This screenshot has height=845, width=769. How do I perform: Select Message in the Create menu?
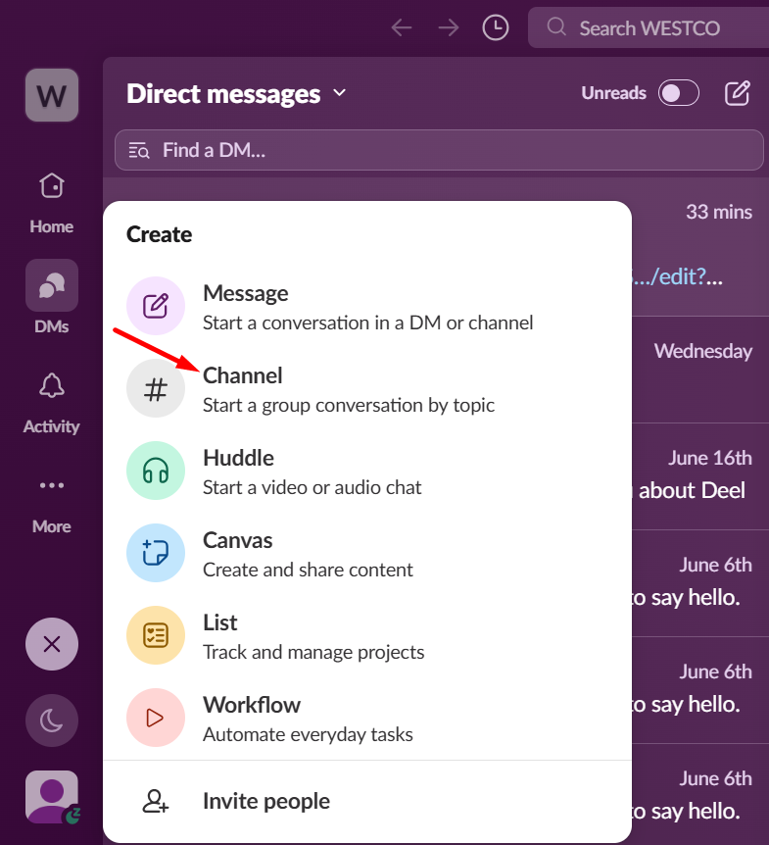[x=367, y=306]
